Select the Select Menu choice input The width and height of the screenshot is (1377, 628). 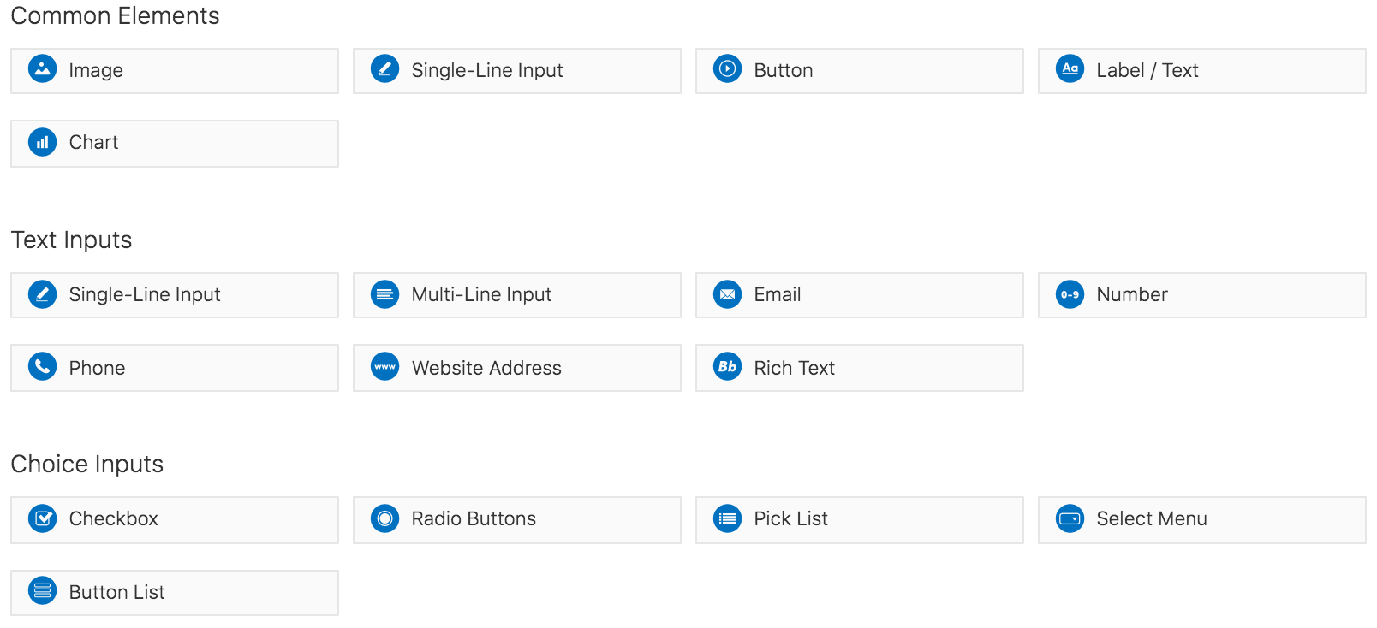click(1201, 518)
